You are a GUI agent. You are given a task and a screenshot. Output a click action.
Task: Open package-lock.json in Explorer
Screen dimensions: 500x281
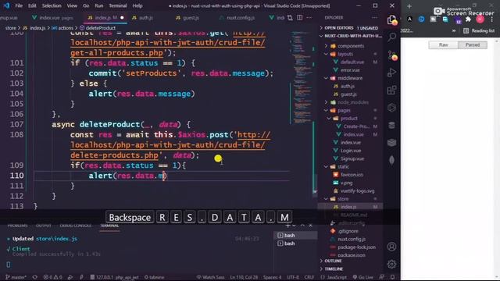coord(356,247)
